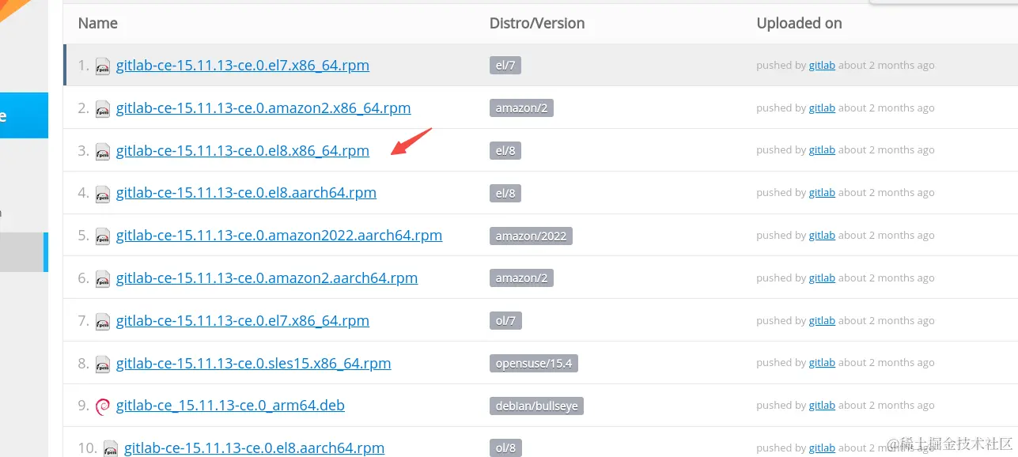
Task: Open gitlab uploader link for amazon2.x86_64.rpm
Action: [822, 108]
